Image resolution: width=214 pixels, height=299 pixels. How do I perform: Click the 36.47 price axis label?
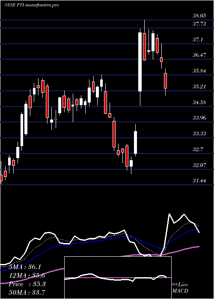(199, 55)
